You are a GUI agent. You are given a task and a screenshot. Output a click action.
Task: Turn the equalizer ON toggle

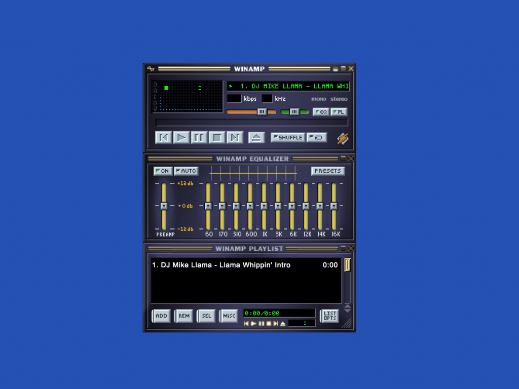[163, 171]
